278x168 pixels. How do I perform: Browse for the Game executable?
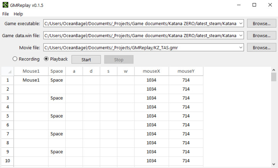pos(262,23)
